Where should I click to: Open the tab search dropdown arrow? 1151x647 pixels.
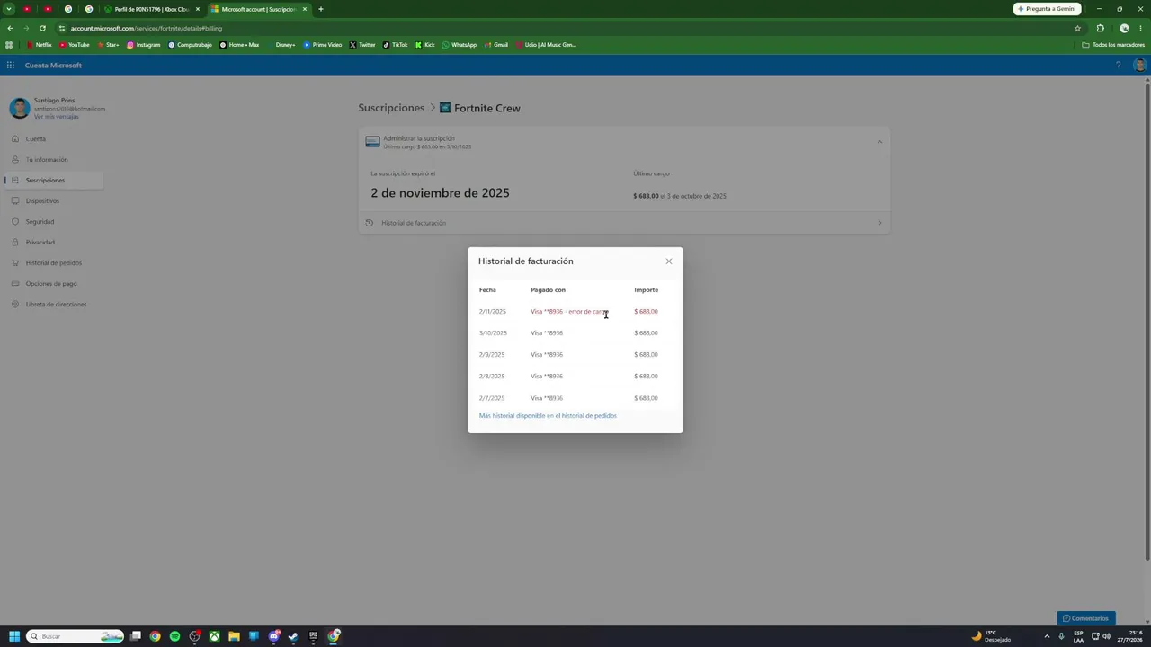9,9
